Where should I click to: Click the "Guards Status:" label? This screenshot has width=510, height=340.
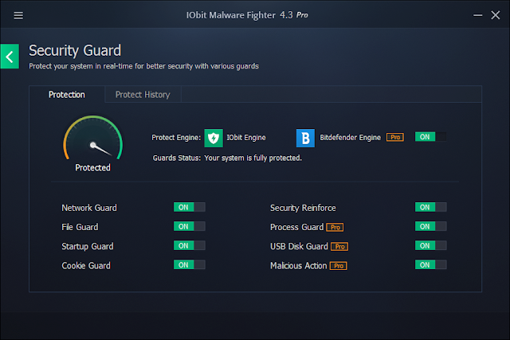point(177,158)
